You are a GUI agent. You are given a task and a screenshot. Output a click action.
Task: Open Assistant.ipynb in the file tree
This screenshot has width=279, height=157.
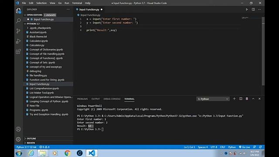(38, 32)
